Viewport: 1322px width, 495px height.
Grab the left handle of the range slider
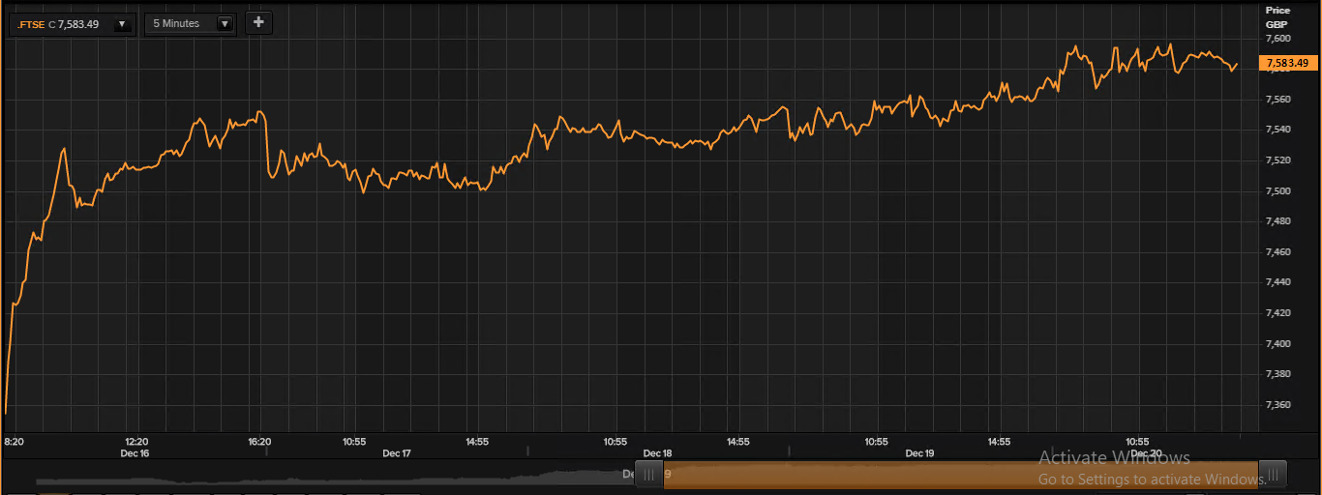pyautogui.click(x=649, y=473)
